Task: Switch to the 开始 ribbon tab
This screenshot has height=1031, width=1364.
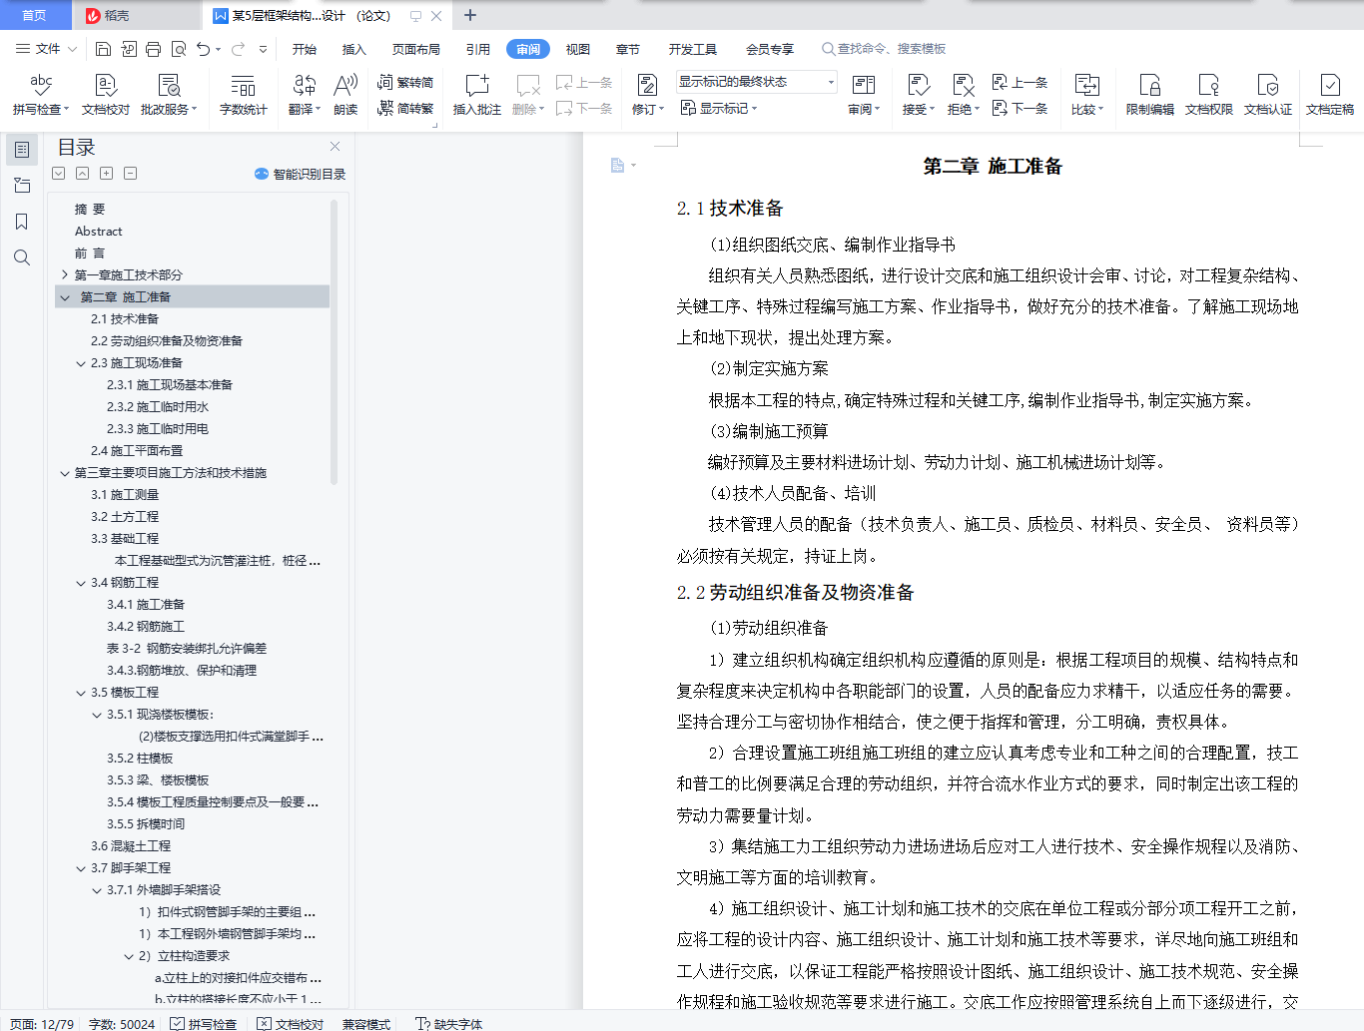Action: (305, 49)
